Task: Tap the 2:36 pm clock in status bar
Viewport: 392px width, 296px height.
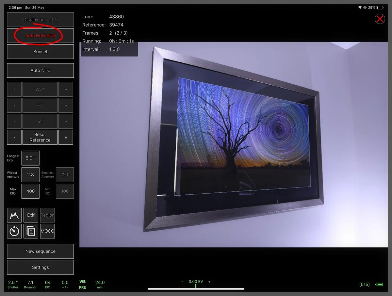Action: tap(15, 8)
